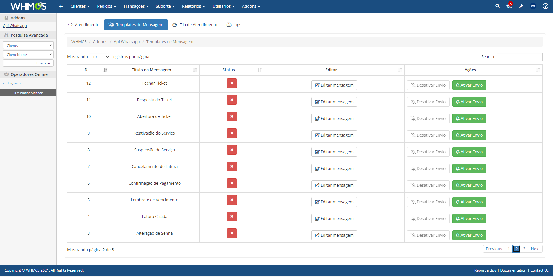553x277 pixels.
Task: Open the Api Whatsapp sidebar link
Action: (15, 26)
